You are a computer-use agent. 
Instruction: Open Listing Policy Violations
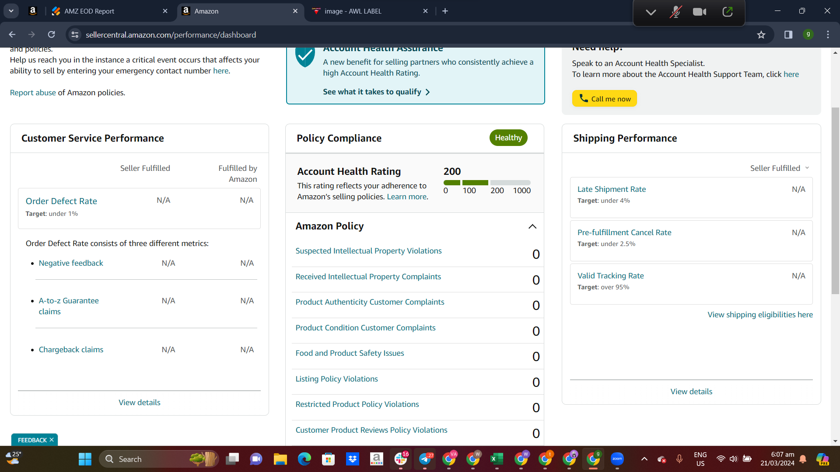[x=336, y=379]
